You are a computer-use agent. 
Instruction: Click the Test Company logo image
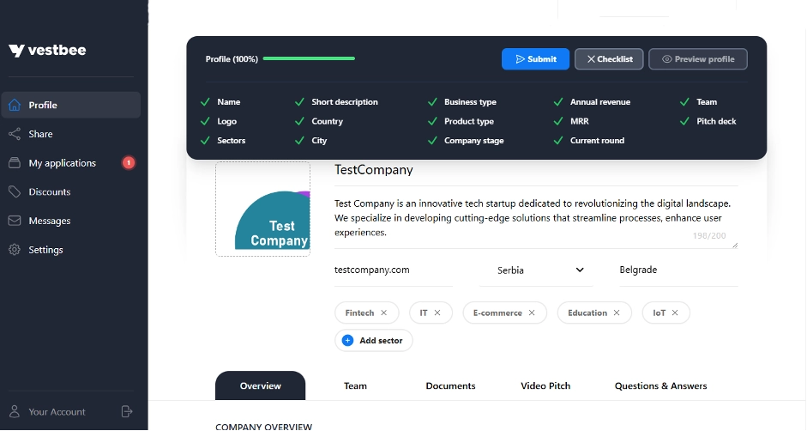click(263, 209)
